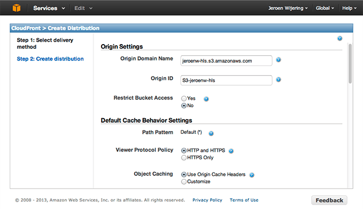Go to Step 1: Select delivery method
Viewport: 363px width, 209px height.
coord(45,43)
